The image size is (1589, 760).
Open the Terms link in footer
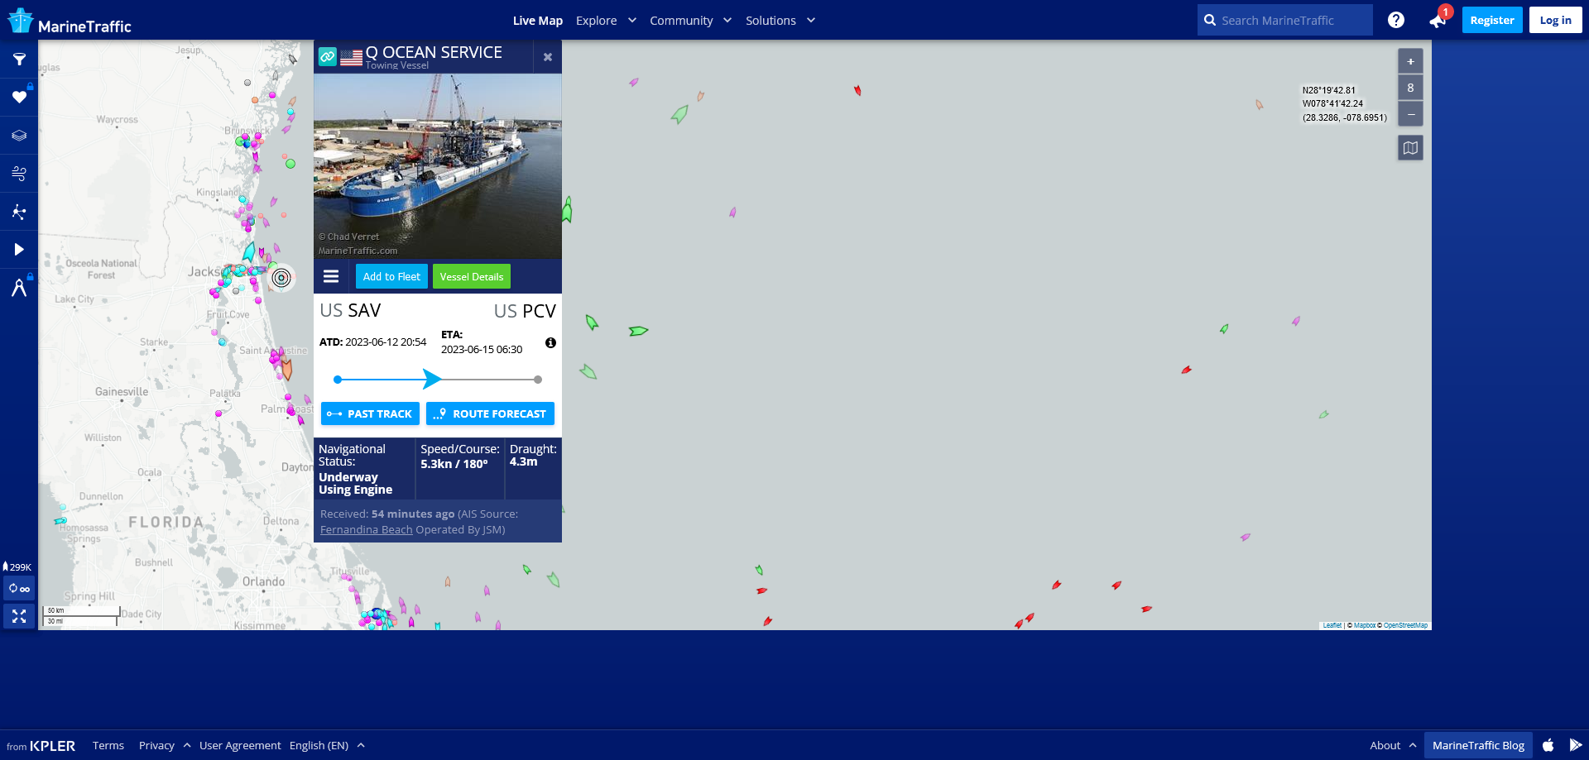pyautogui.click(x=108, y=745)
